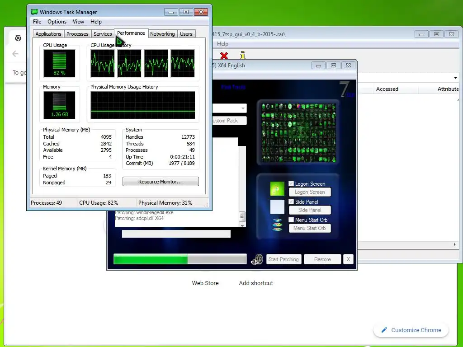Click the first CPU Usage History graph
Image resolution: width=463 pixels, height=347 pixels.
tap(103, 63)
